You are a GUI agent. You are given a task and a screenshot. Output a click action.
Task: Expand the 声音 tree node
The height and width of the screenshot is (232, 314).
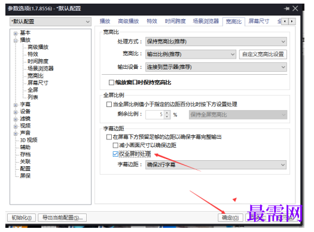point(16,133)
